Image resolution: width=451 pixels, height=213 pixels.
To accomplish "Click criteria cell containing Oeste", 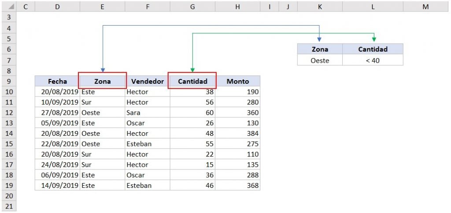I will click(320, 60).
